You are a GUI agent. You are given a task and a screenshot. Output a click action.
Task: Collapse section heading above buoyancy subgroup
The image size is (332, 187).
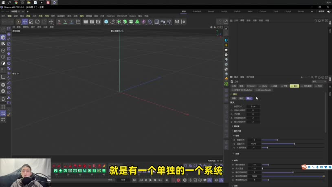pyautogui.click(x=233, y=131)
